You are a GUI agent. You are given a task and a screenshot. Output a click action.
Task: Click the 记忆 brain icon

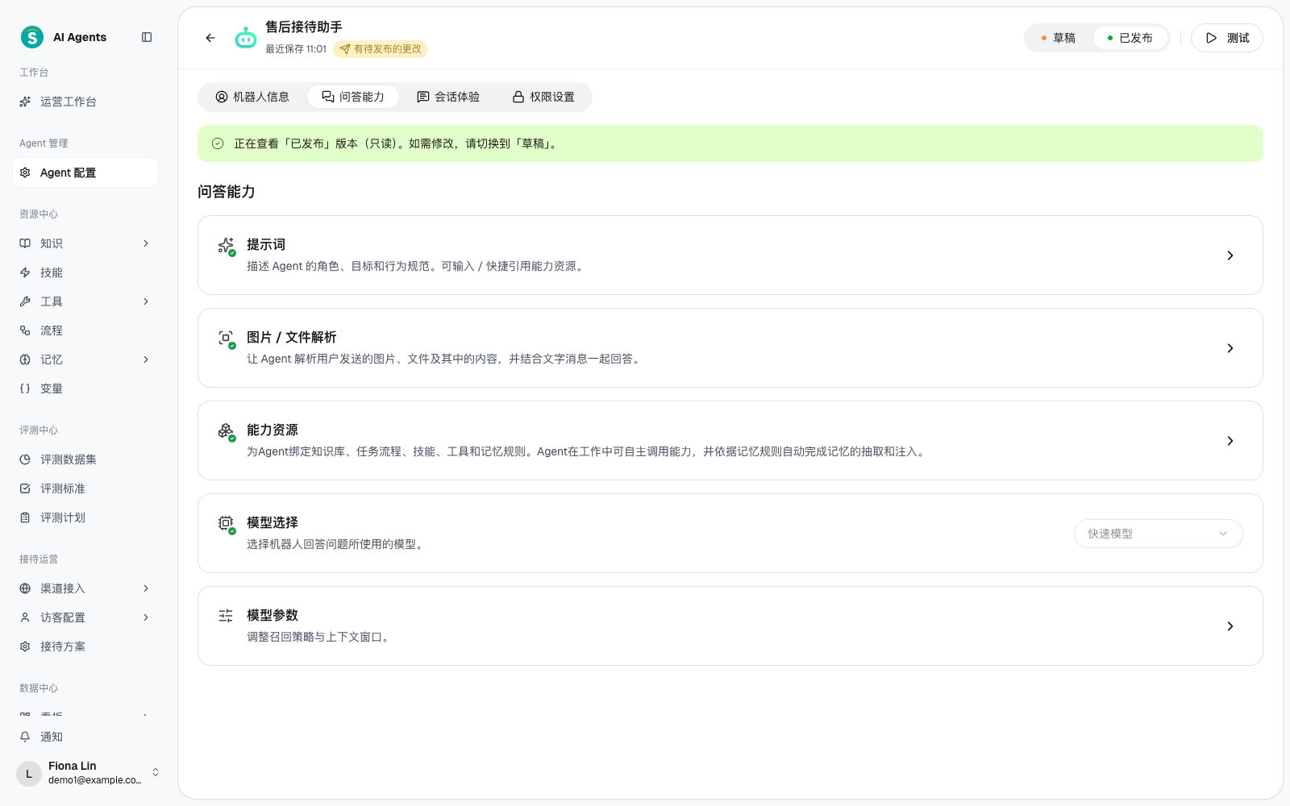coord(25,359)
